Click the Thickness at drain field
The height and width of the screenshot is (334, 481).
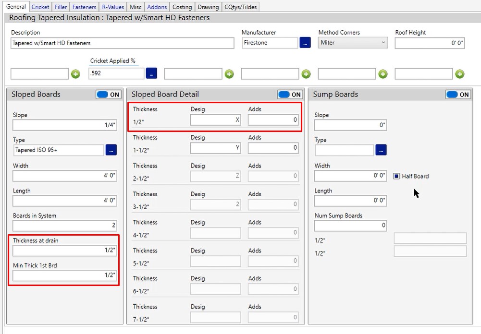click(65, 250)
